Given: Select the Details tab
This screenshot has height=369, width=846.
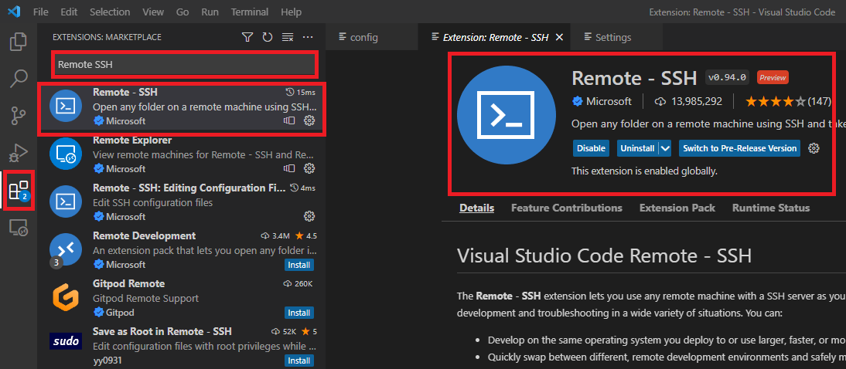Looking at the screenshot, I should pos(476,208).
